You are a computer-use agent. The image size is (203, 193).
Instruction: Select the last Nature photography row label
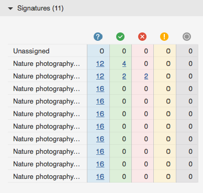pos(47,177)
